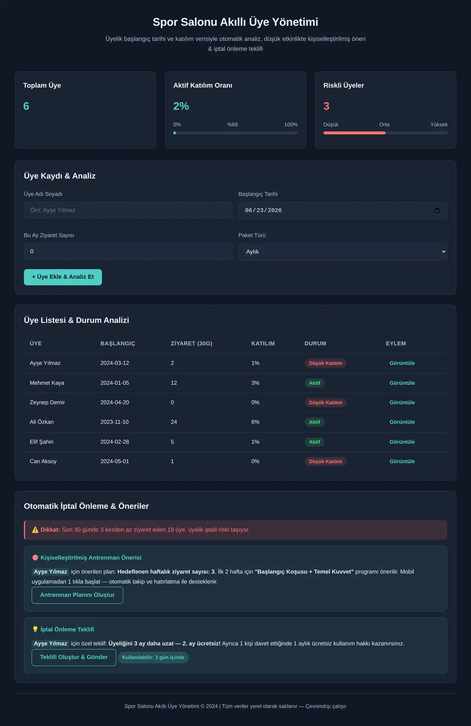Image resolution: width=471 pixels, height=726 pixels.
Task: Open Görüntüle in Elif Şahin's row
Action: (x=402, y=442)
